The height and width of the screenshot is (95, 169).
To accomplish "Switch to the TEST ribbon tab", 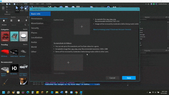I will pyautogui.click(x=37, y=4).
